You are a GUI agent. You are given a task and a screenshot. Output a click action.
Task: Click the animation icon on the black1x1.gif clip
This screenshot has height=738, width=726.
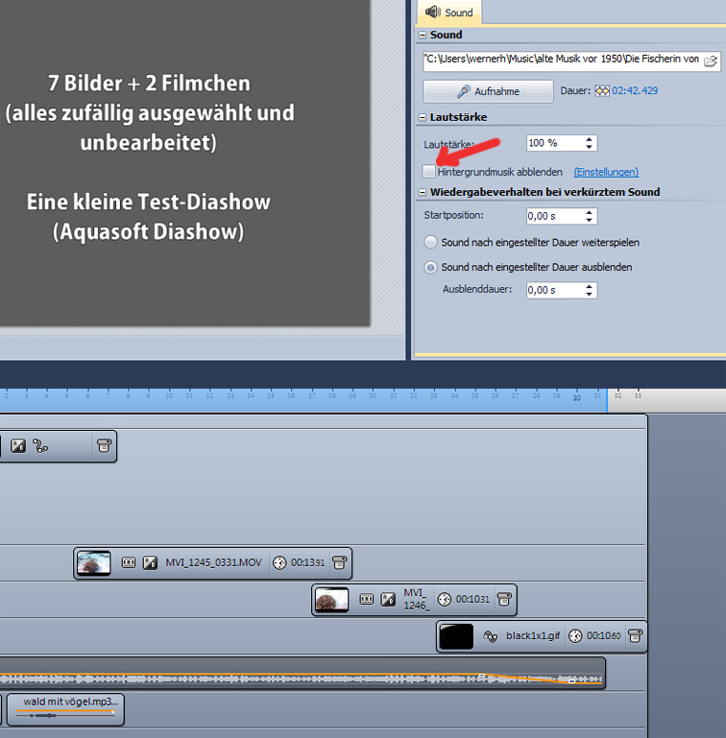pos(490,636)
